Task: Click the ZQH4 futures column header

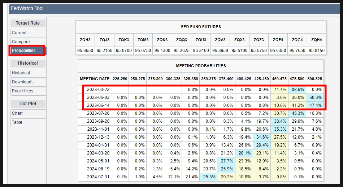Action: click(317, 40)
